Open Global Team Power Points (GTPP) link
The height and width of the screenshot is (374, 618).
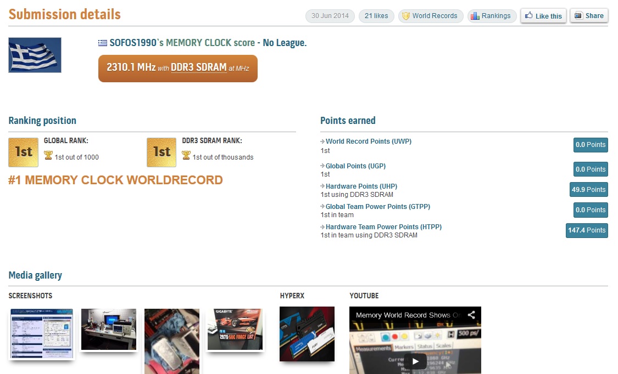pos(377,207)
